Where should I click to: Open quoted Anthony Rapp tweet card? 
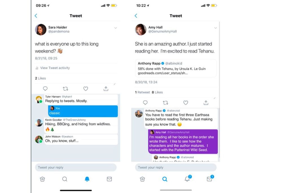(x=176, y=68)
